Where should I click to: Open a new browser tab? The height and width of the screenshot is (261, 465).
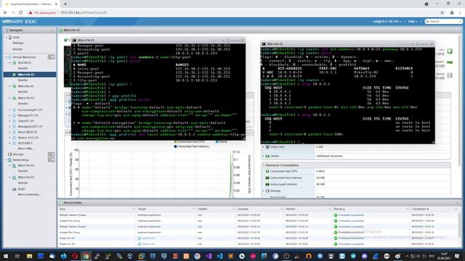coord(65,4)
